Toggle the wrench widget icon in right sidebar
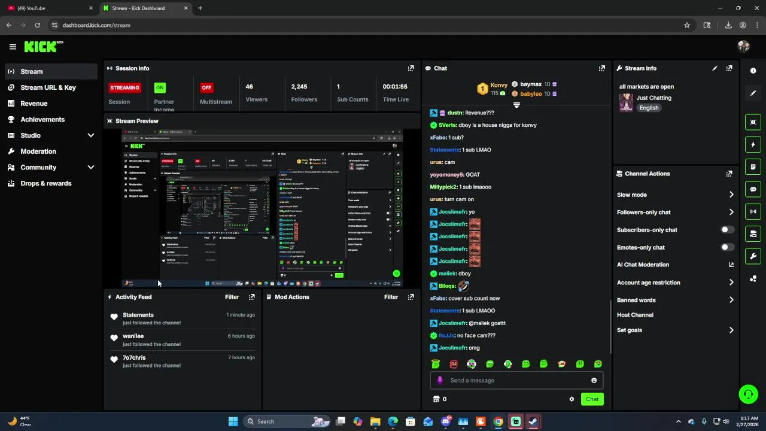This screenshot has width=766, height=431. 753,256
